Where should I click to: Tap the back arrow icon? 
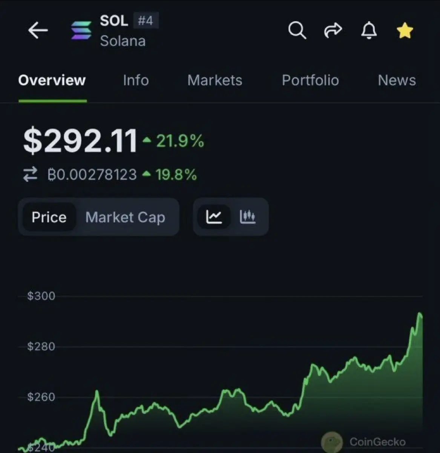(38, 30)
